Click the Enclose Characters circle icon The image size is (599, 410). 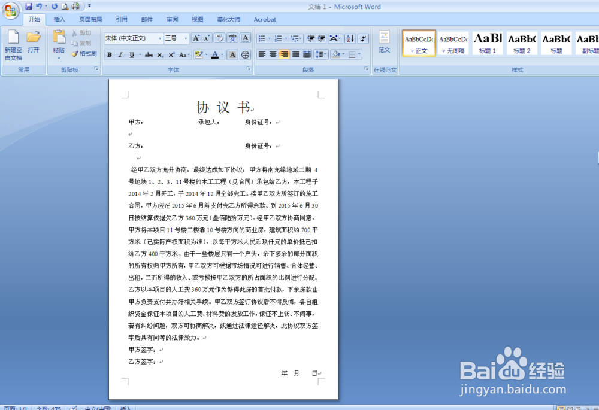246,54
